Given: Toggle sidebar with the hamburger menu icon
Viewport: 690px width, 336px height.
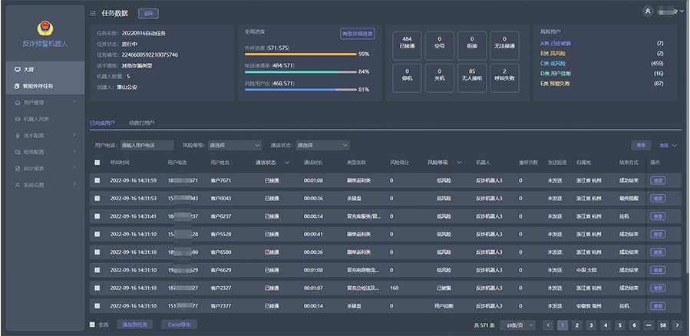Looking at the screenshot, I should pos(93,13).
